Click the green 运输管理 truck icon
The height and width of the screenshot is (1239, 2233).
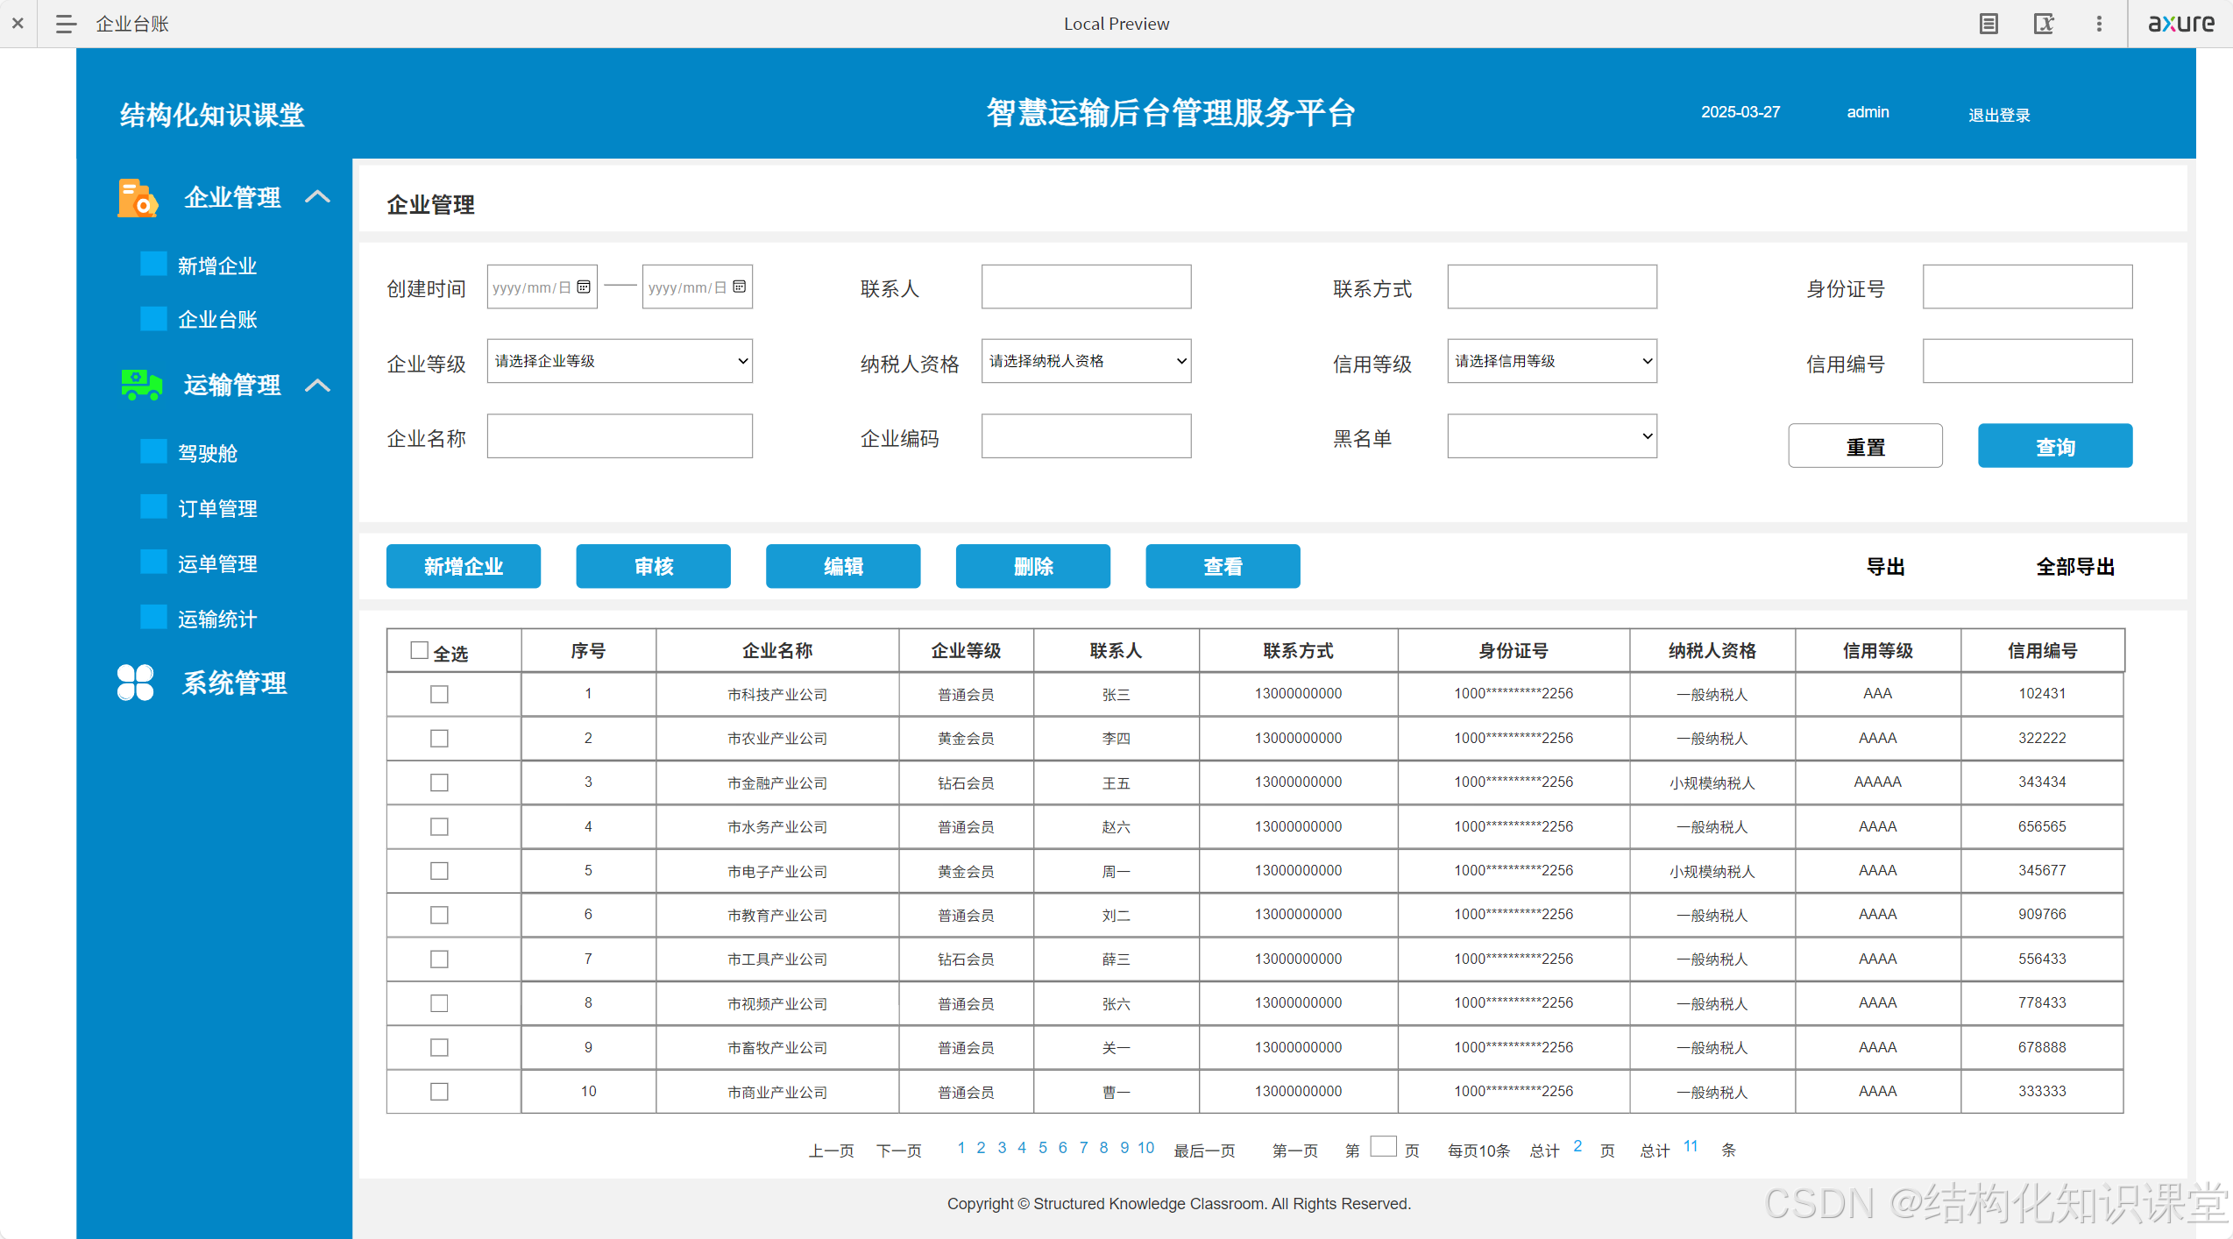(x=141, y=385)
